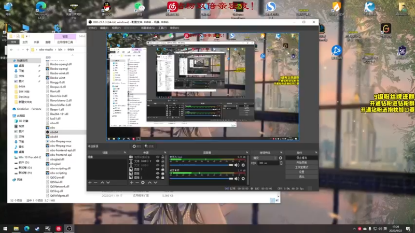Screen dimensions: 415x233
Task: Open source properties gear in Sources panel
Action: [143, 183]
